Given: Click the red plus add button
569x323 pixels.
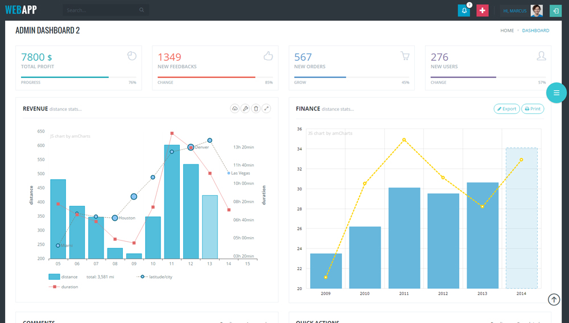Looking at the screenshot, I should click(x=483, y=10).
